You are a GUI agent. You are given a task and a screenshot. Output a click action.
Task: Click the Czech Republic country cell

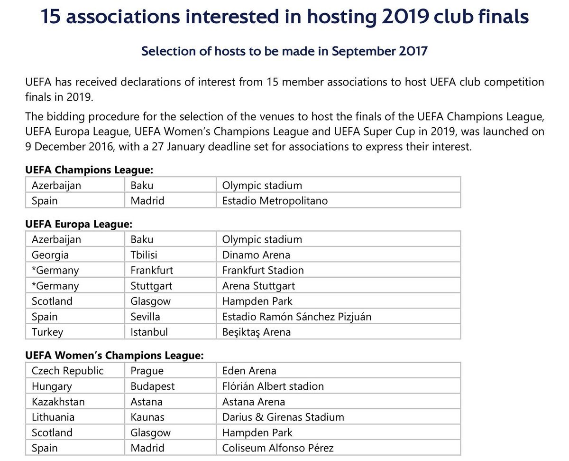tap(75, 370)
